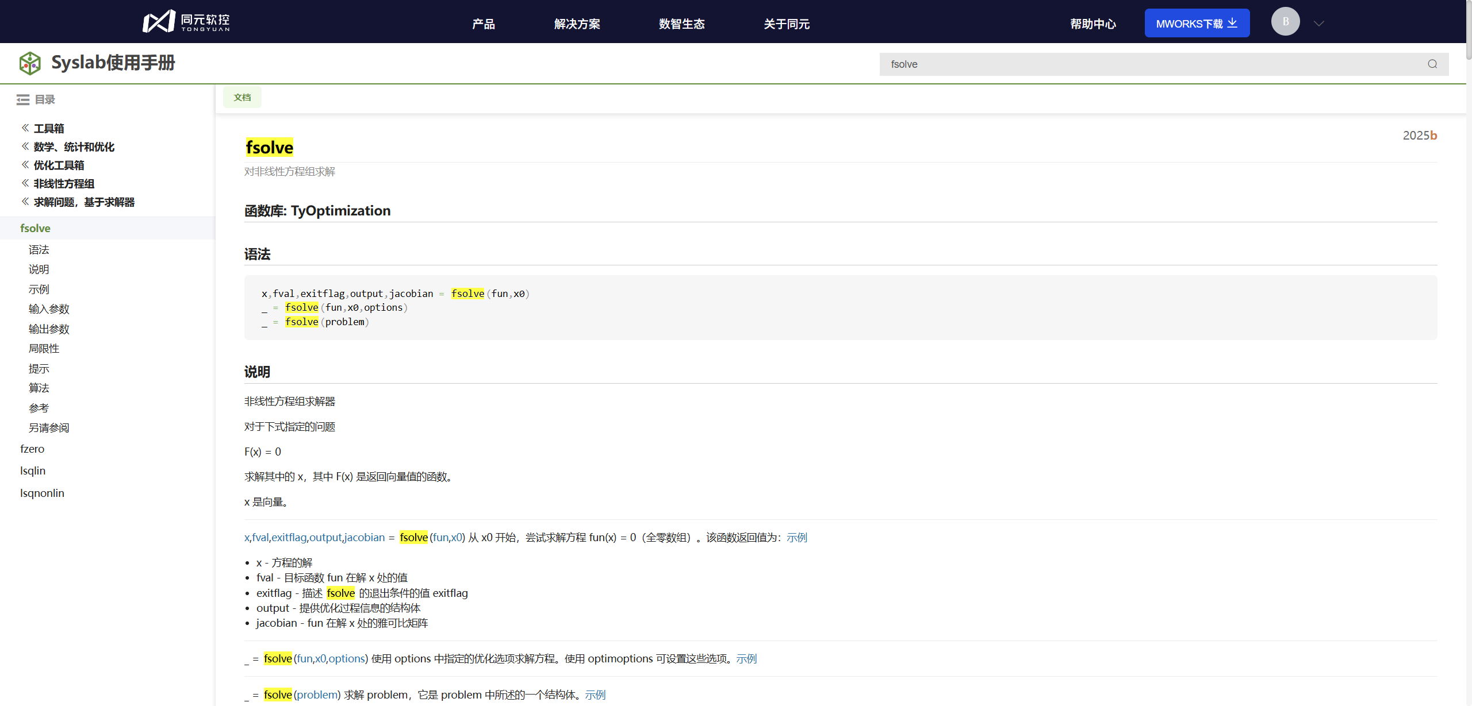
Task: Click the fsolve(problem) syntax code line
Action: point(316,322)
